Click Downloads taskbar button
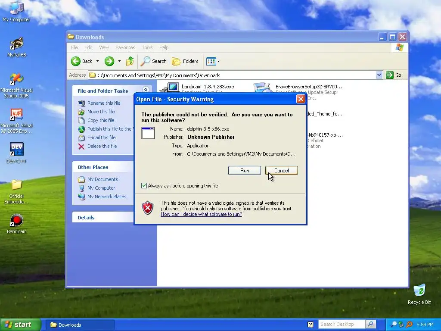441x331 pixels. click(x=80, y=325)
